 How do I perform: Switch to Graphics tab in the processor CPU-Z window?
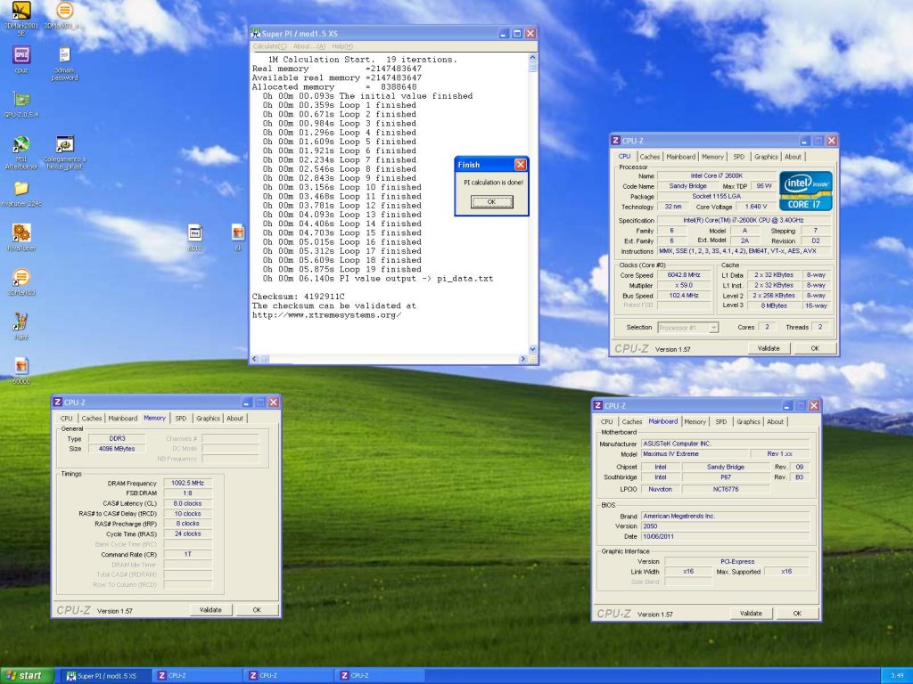pyautogui.click(x=766, y=157)
